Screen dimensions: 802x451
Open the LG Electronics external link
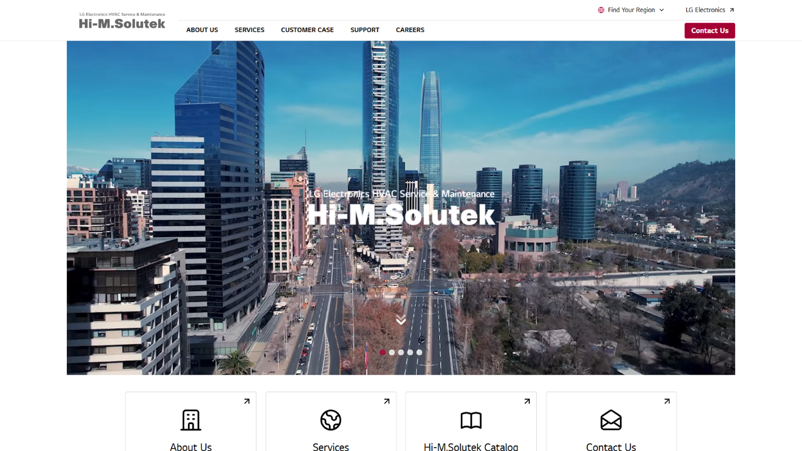[x=709, y=10]
